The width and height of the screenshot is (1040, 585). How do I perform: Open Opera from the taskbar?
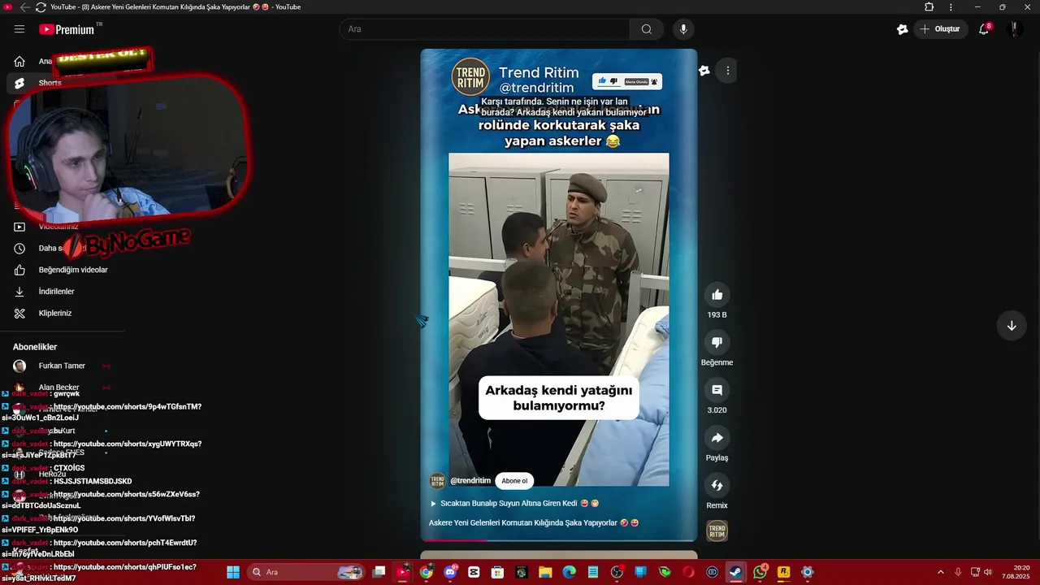(688, 572)
